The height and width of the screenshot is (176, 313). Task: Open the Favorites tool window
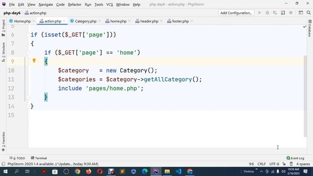pyautogui.click(x=3, y=141)
